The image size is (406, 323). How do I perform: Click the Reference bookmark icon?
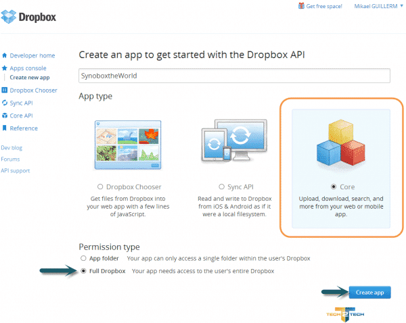(5, 128)
